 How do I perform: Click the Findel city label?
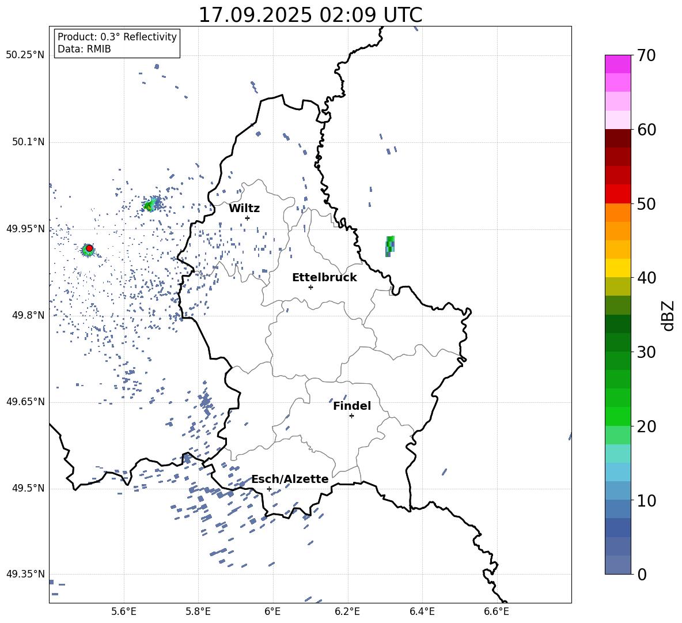coord(352,406)
